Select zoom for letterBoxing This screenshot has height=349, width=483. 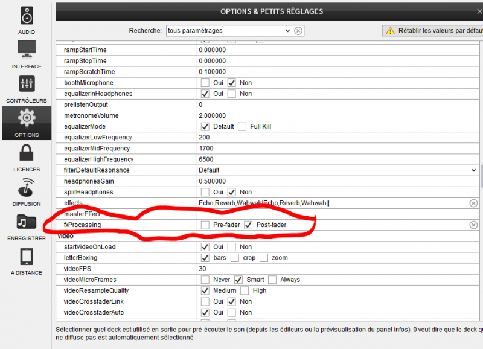pos(264,258)
